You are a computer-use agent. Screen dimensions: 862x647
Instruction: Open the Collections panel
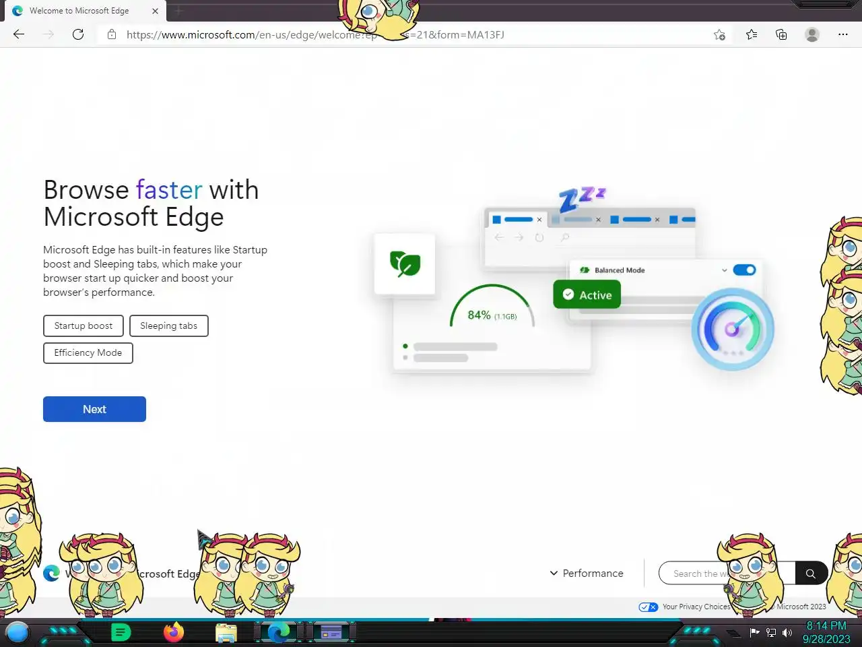[781, 34]
